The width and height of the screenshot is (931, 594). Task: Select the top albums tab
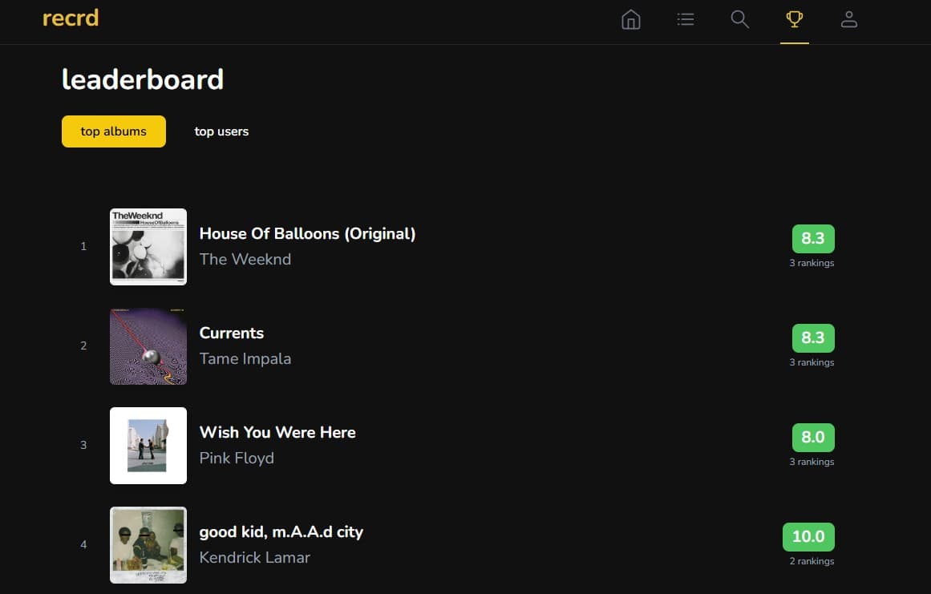(114, 131)
